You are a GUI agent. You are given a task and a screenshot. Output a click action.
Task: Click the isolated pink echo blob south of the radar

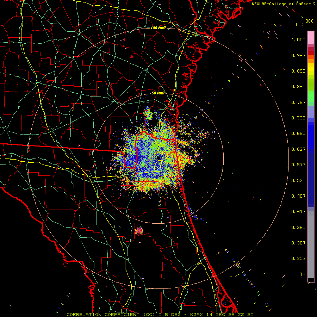139,230
